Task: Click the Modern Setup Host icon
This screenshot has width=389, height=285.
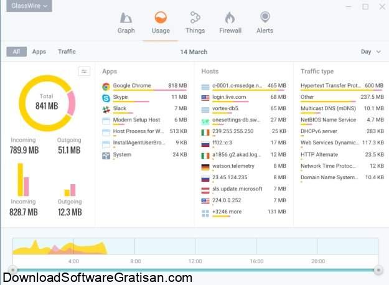Action: [106, 121]
